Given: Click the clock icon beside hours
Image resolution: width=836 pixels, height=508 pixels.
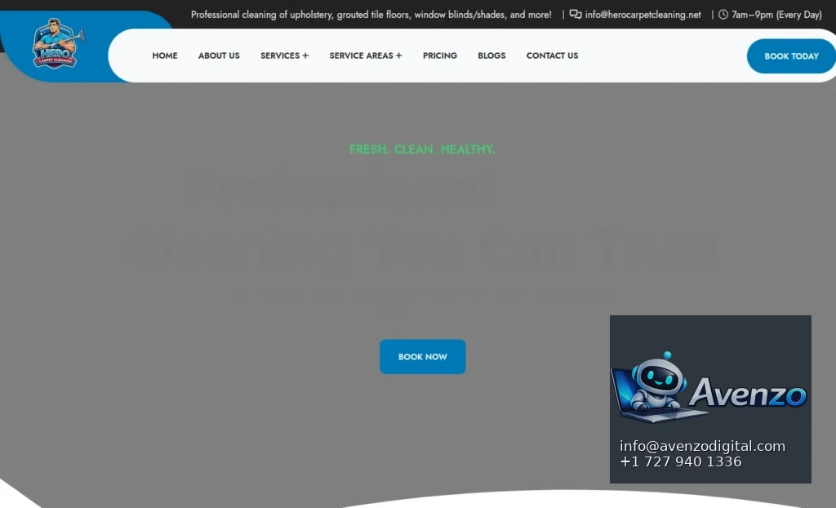Looking at the screenshot, I should click(723, 15).
